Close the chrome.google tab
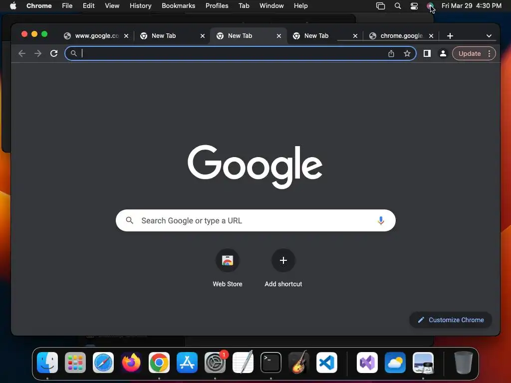The image size is (511, 383). 431,36
